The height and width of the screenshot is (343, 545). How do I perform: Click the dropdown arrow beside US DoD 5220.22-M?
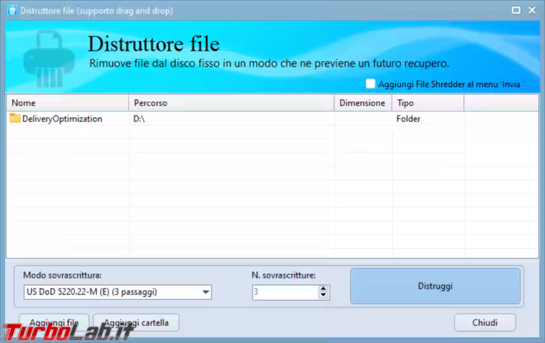205,292
